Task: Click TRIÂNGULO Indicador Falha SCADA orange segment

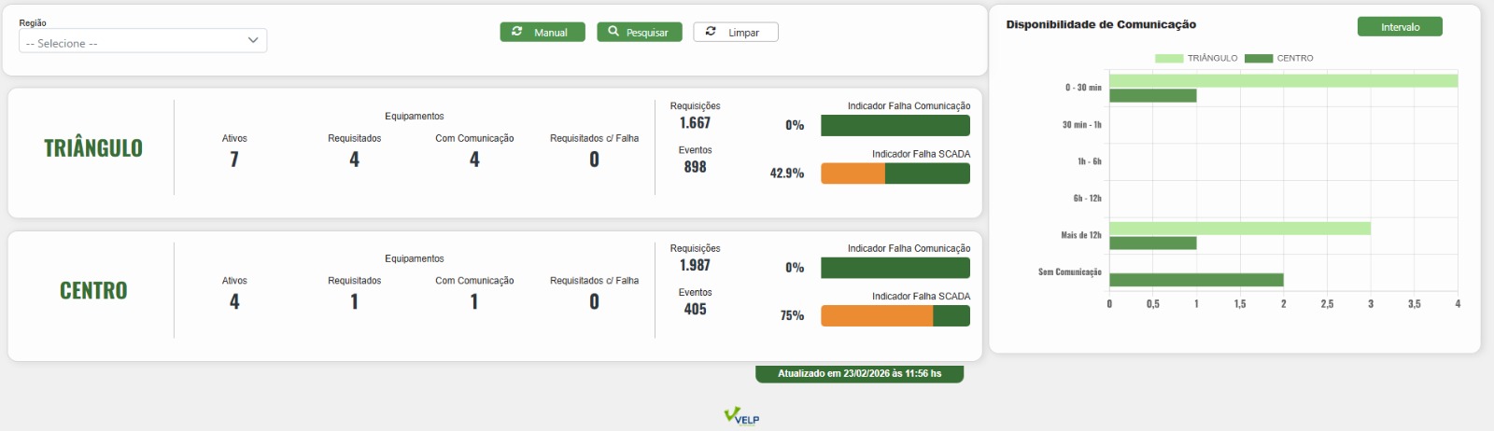Action: tap(853, 174)
